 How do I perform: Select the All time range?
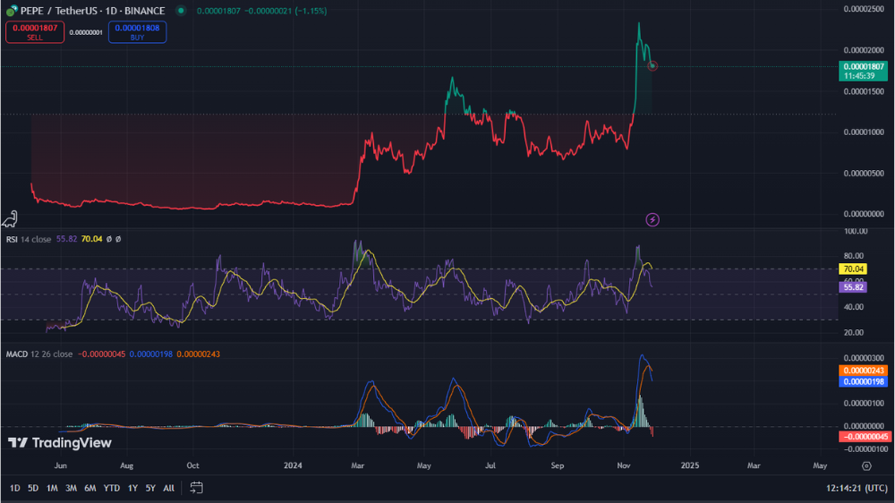(168, 488)
